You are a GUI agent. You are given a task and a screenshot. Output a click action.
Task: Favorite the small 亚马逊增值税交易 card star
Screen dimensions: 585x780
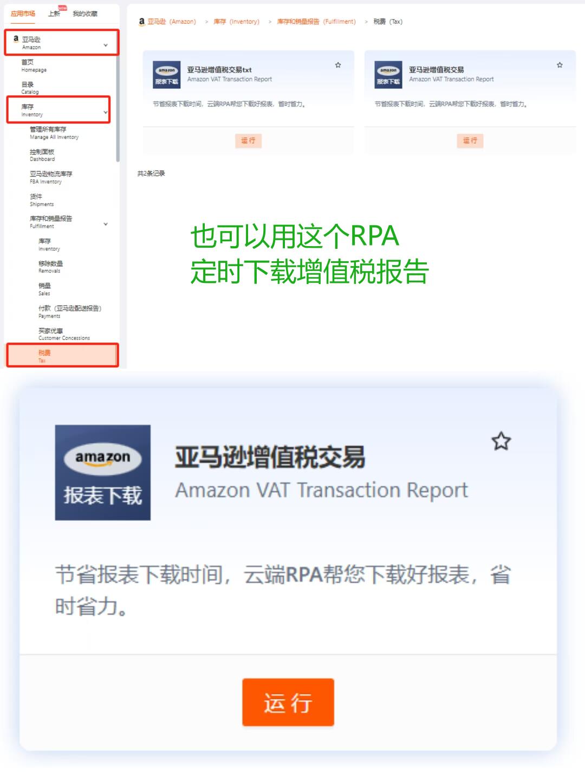(x=560, y=65)
